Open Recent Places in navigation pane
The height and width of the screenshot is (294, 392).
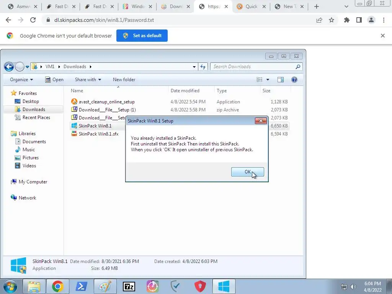point(36,117)
